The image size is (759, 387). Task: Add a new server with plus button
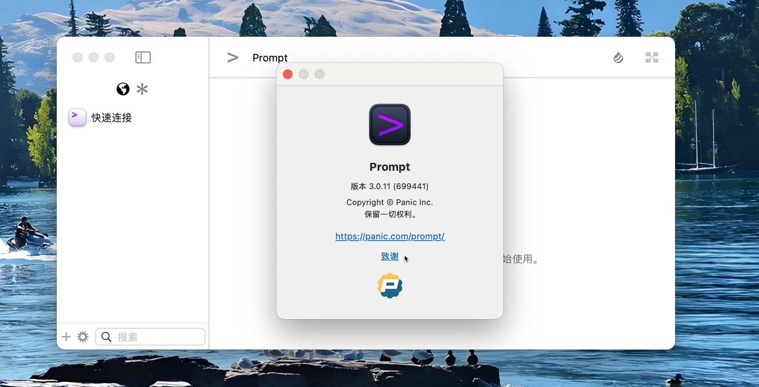pyautogui.click(x=66, y=337)
